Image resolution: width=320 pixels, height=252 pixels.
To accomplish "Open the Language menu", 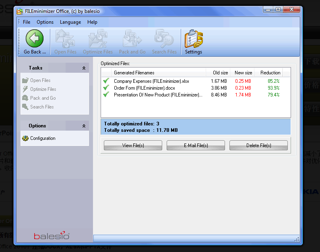I will pyautogui.click(x=70, y=22).
